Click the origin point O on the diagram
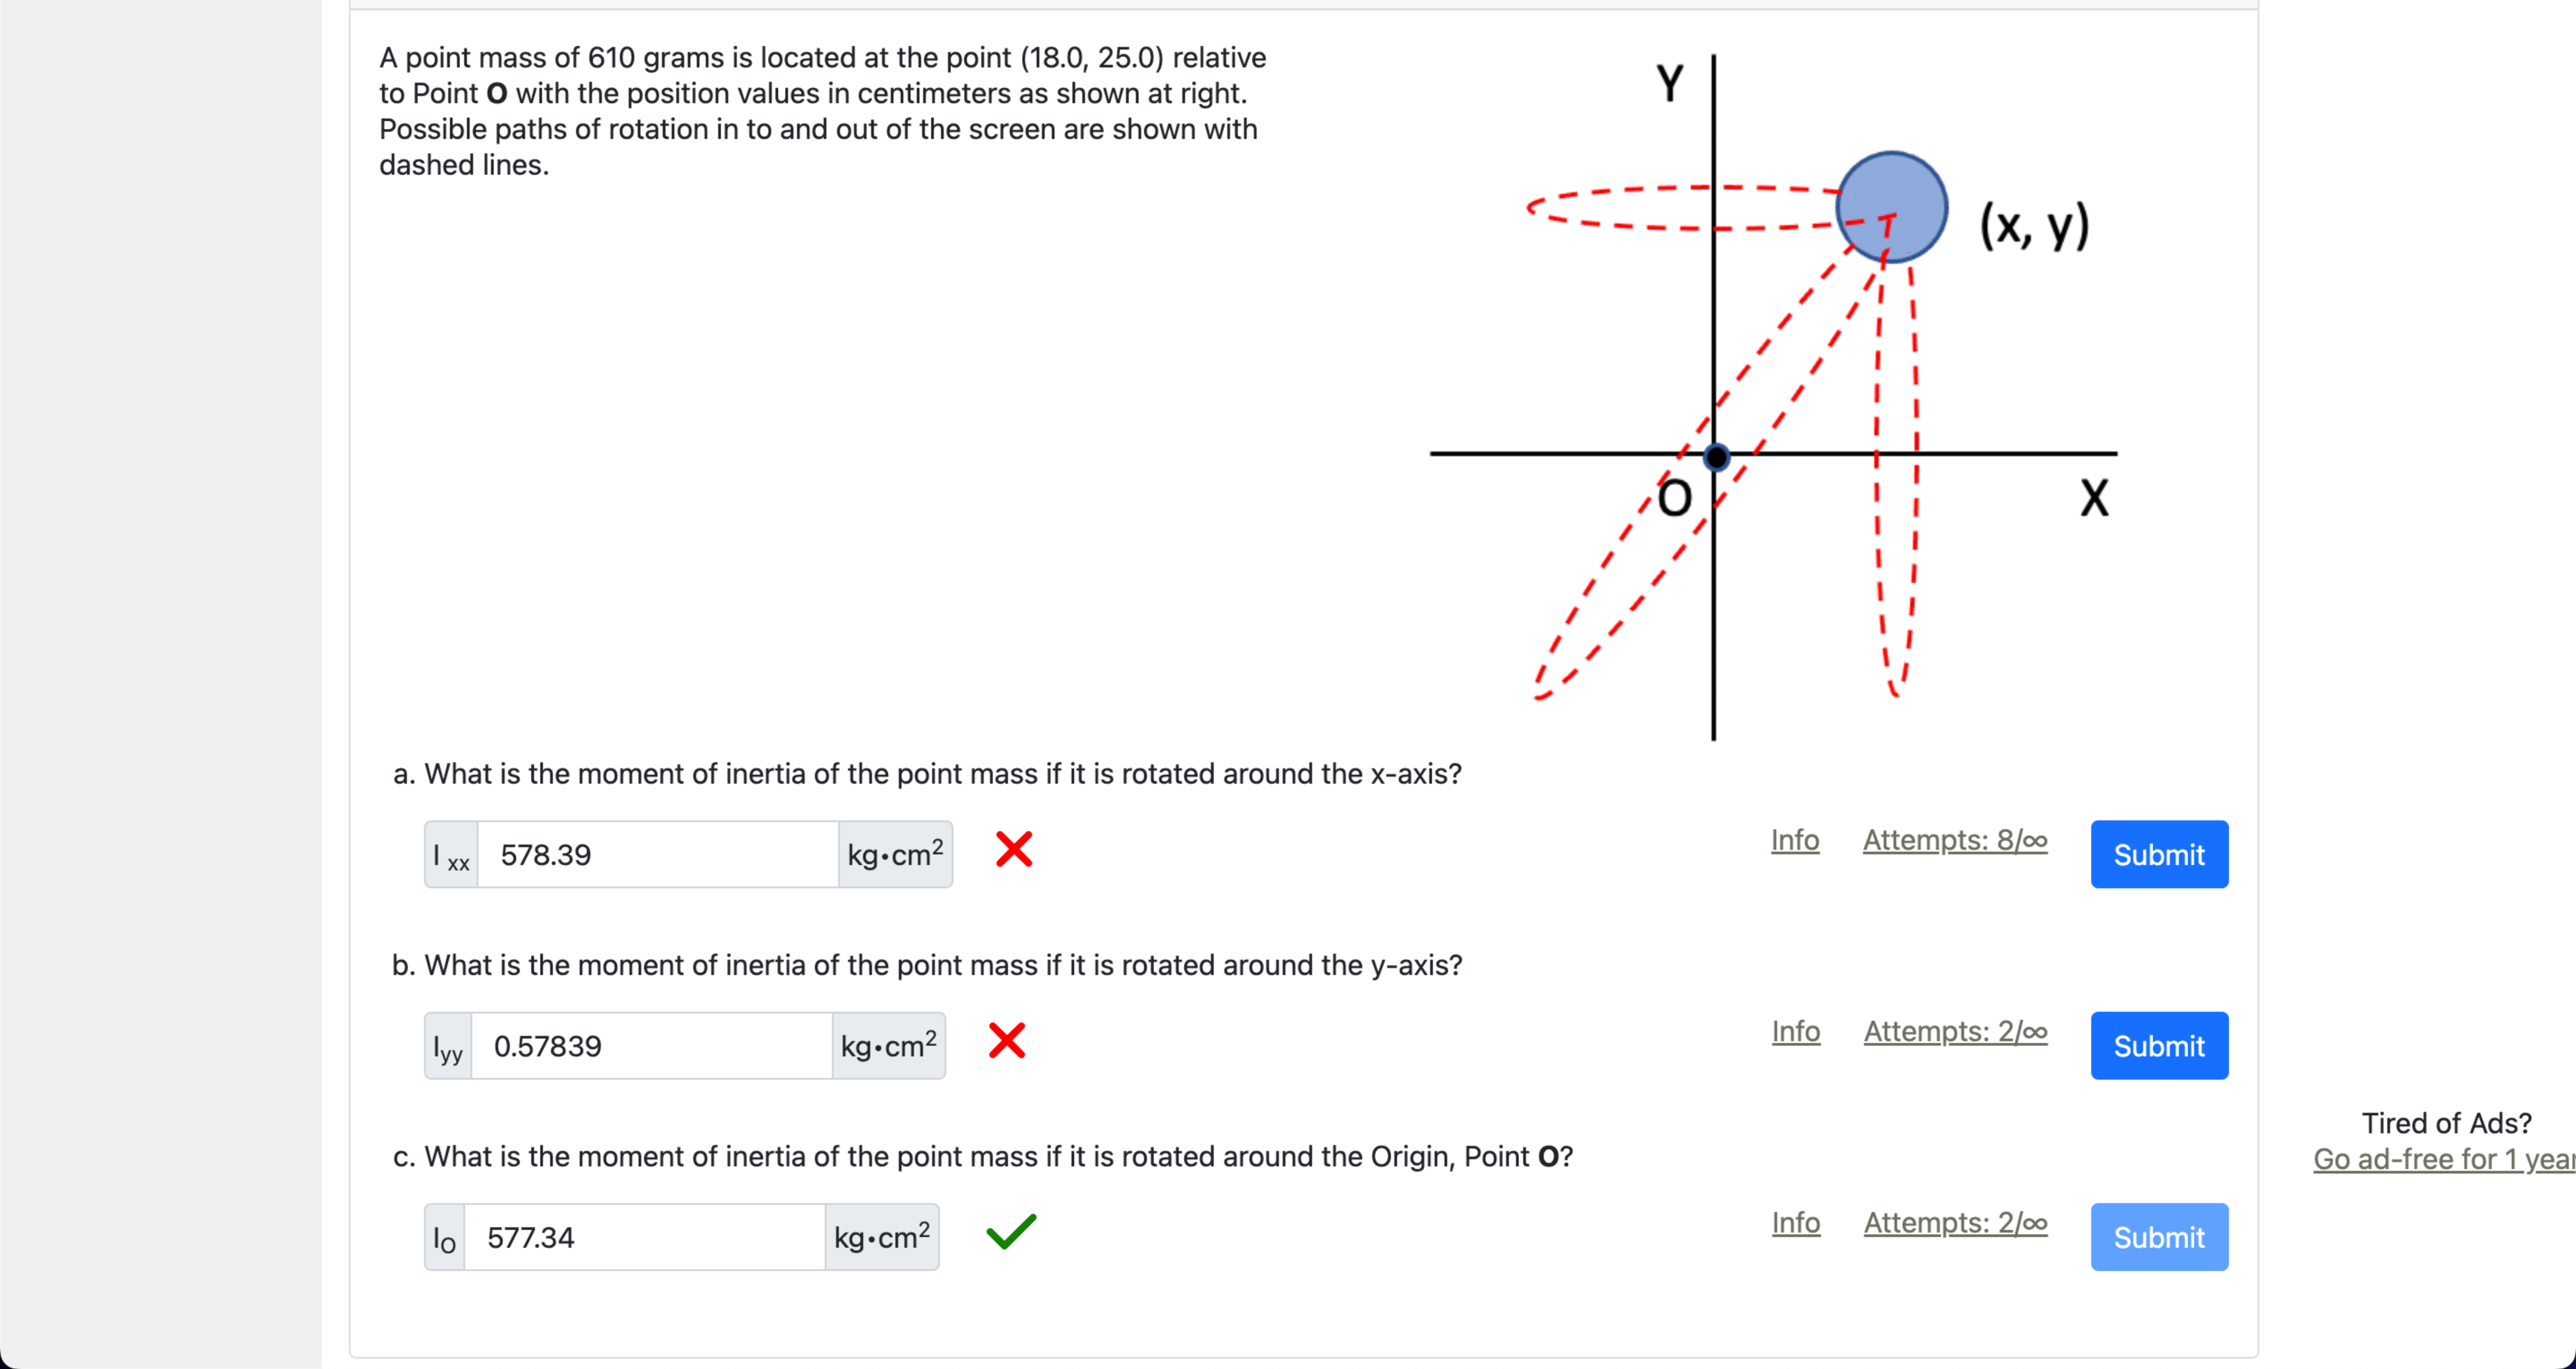Screen dimensions: 2576x1369 click(x=1716, y=457)
